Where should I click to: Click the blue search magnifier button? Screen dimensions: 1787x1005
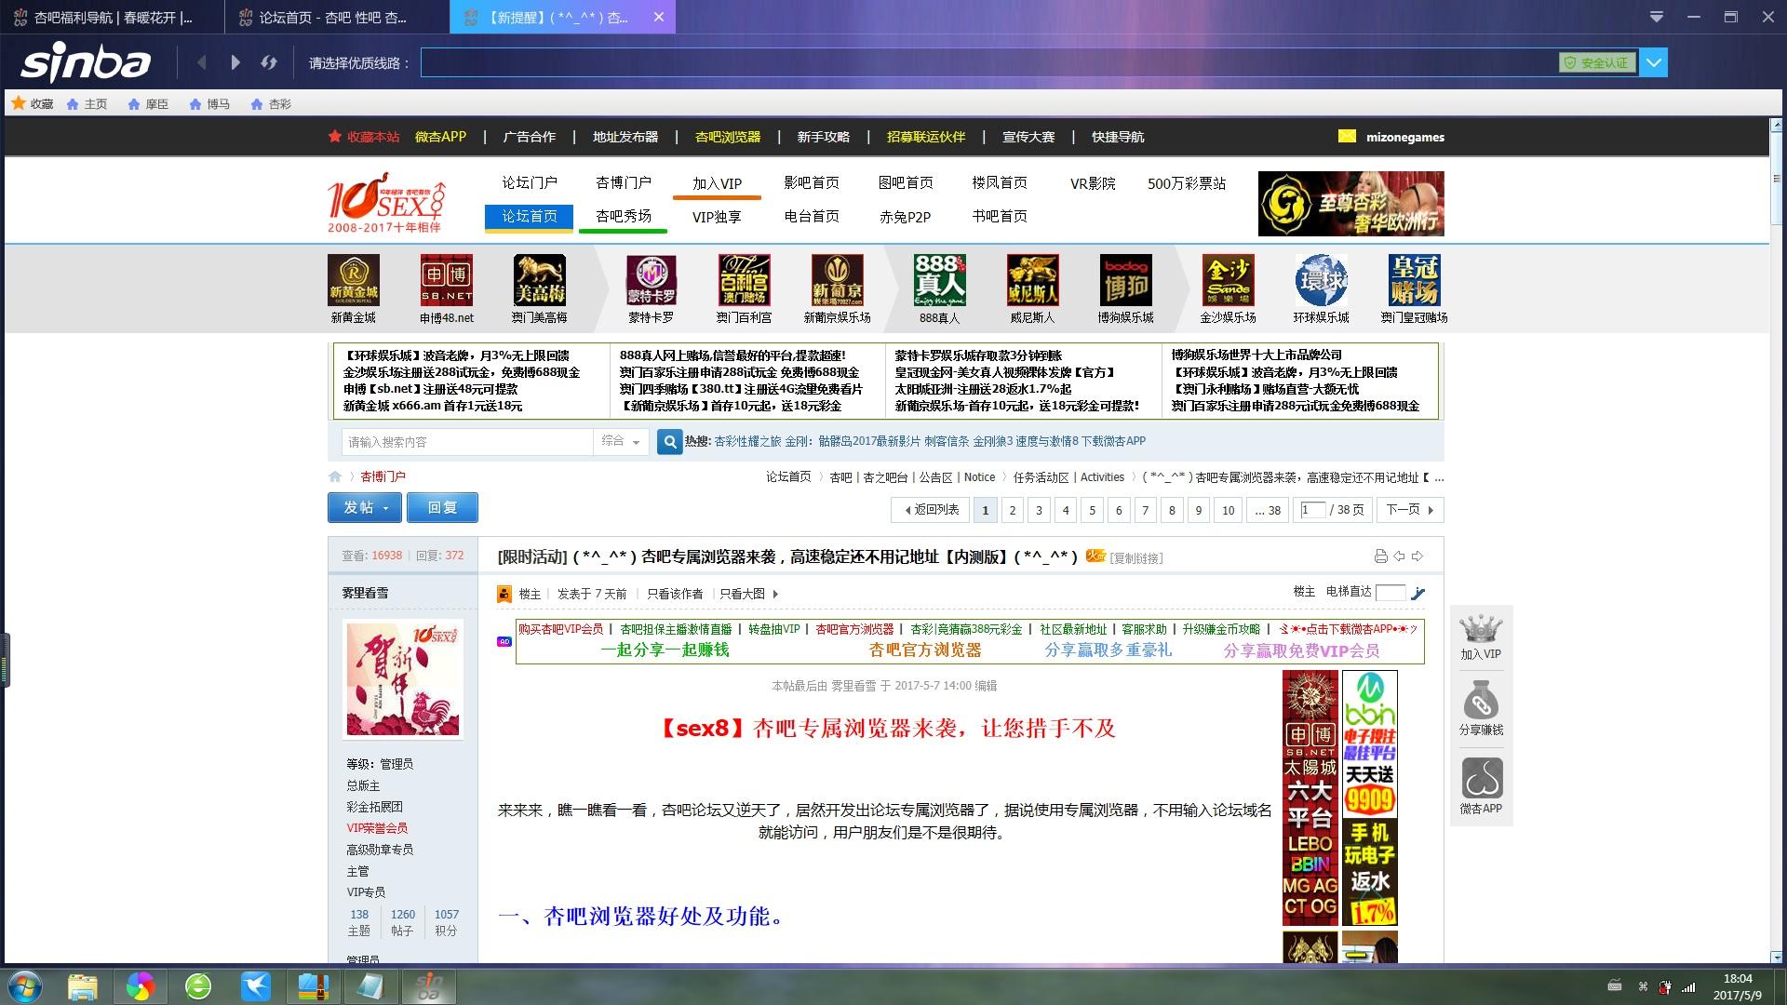pyautogui.click(x=669, y=442)
